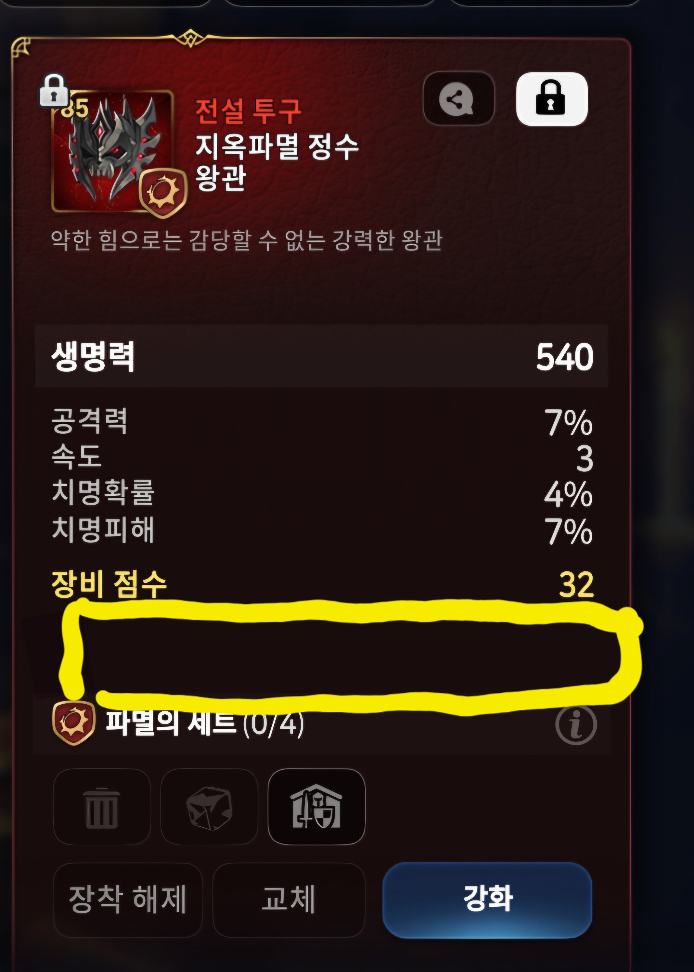Click the gold ornament atop panel
The height and width of the screenshot is (972, 694).
[191, 39]
